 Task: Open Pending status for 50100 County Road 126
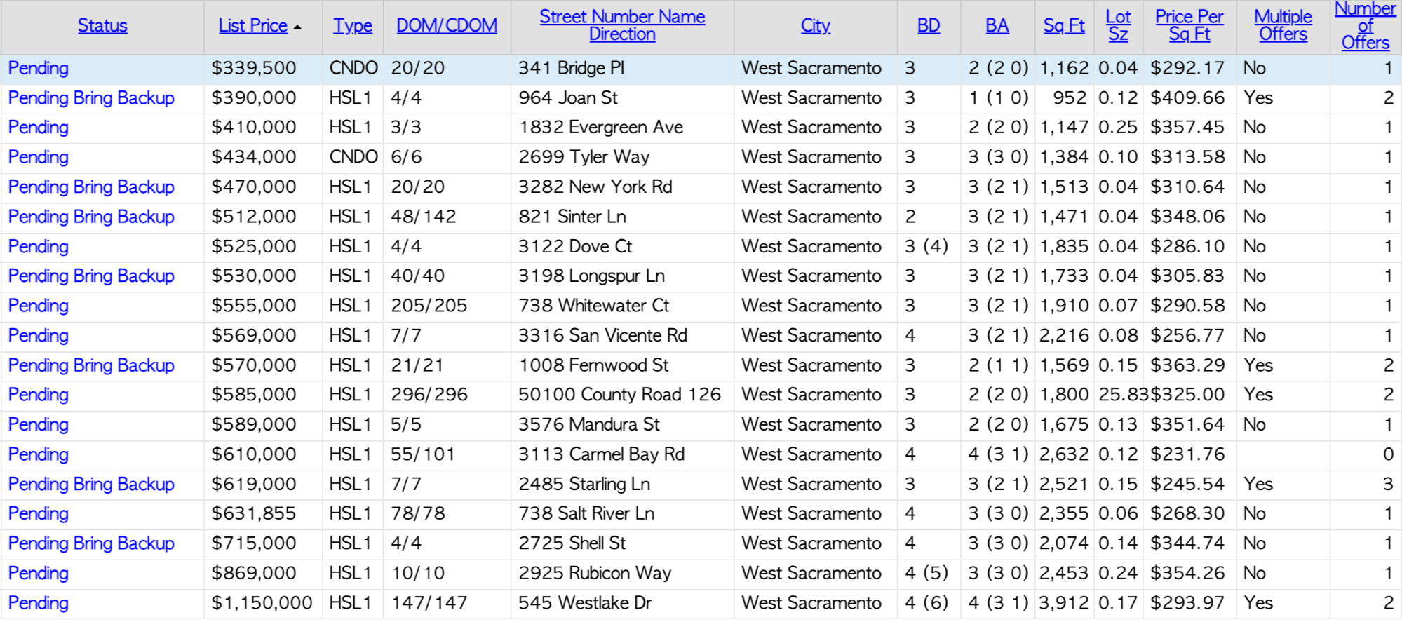tap(39, 395)
